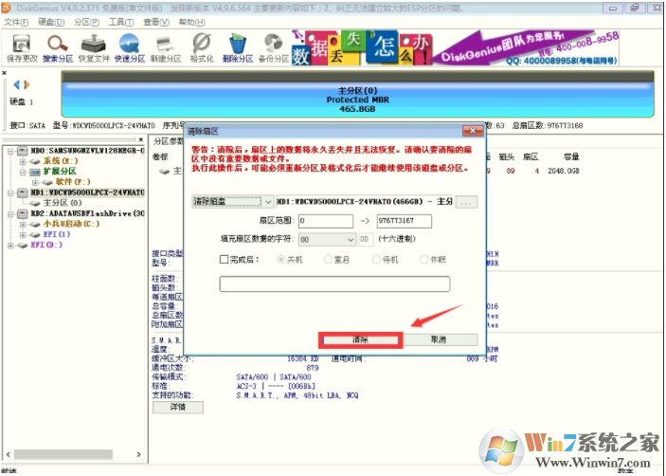Open the 分区(P) menu
Screen dimensions: 666x476
[x=86, y=22]
